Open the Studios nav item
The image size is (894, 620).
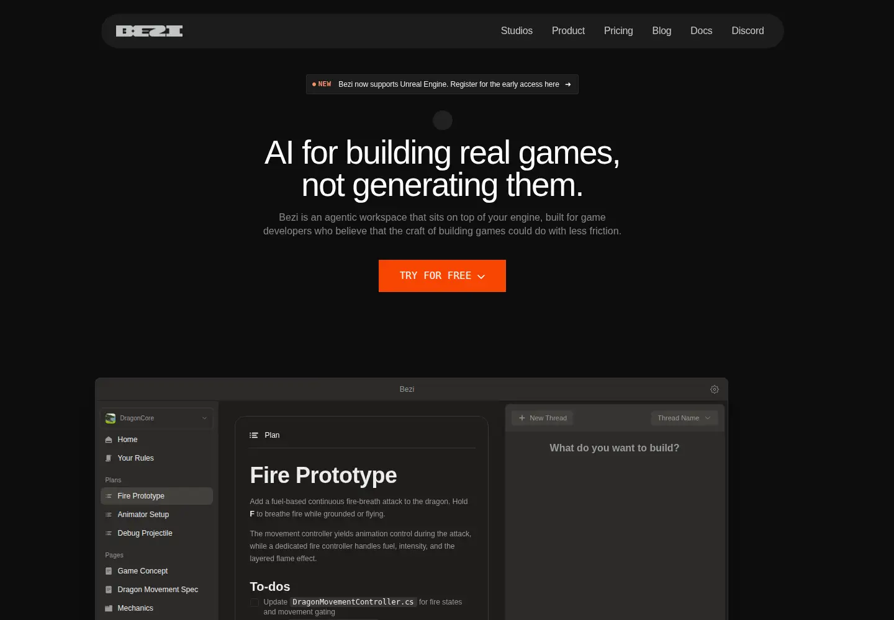point(517,31)
